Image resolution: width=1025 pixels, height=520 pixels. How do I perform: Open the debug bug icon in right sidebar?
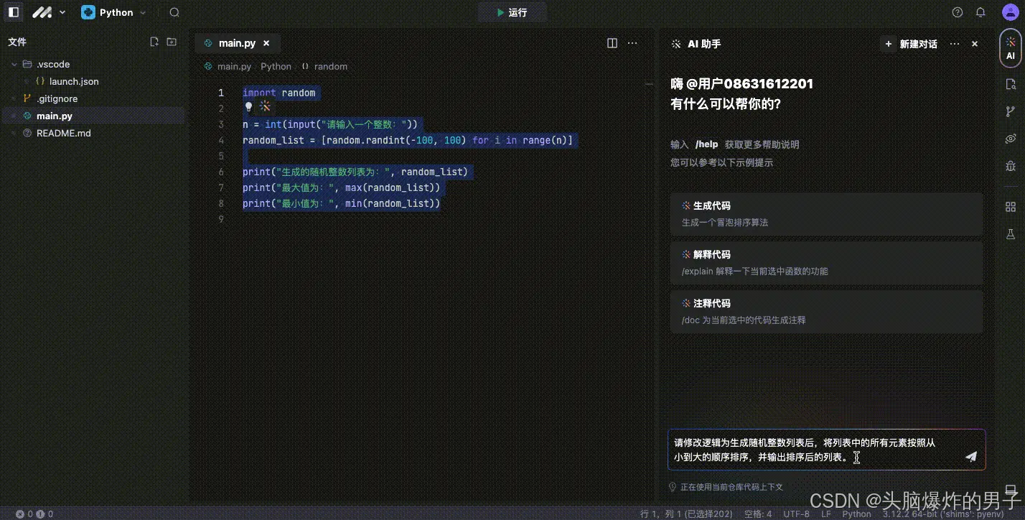pos(1011,167)
